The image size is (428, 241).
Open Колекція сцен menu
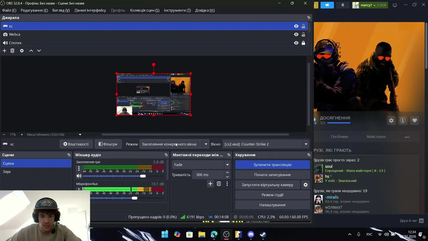point(145,10)
